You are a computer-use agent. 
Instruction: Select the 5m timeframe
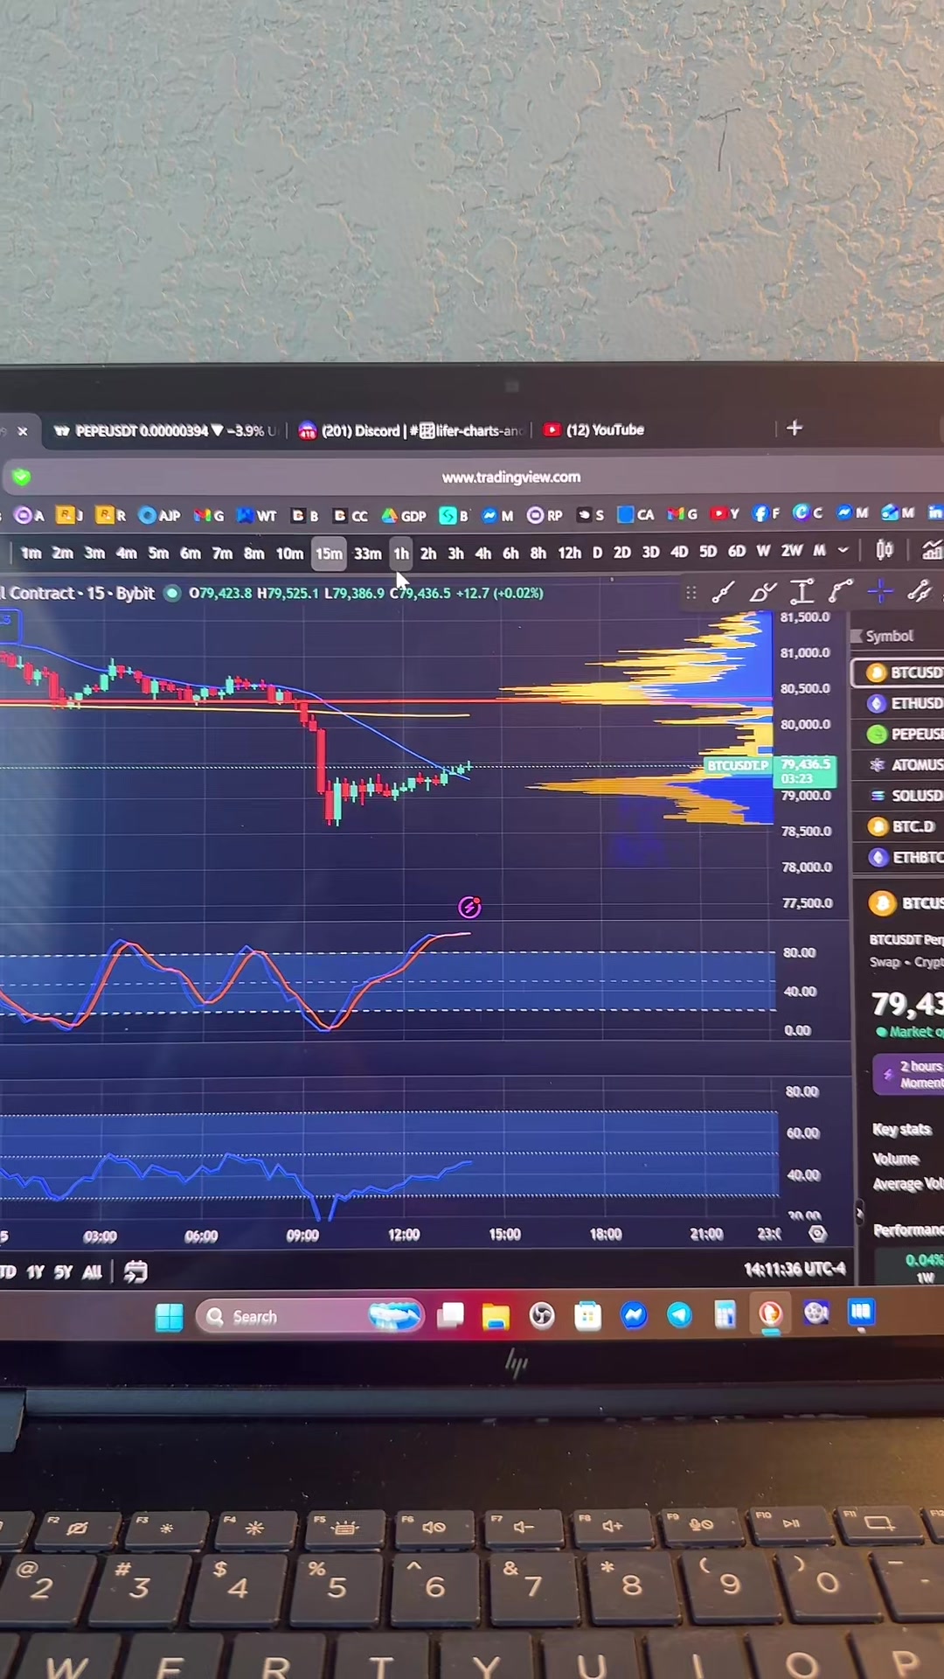(158, 553)
